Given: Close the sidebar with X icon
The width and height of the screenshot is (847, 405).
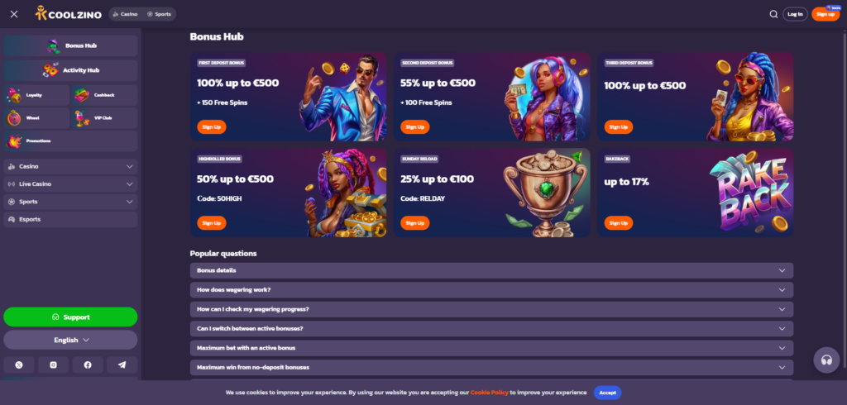Looking at the screenshot, I should (x=14, y=14).
